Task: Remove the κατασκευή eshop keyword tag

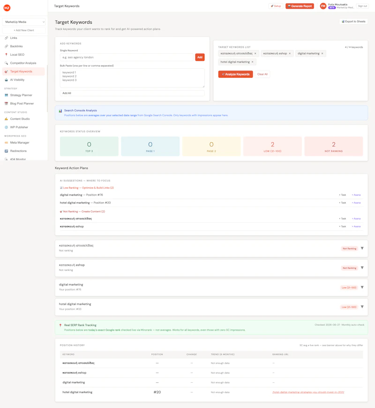Action: (290, 54)
